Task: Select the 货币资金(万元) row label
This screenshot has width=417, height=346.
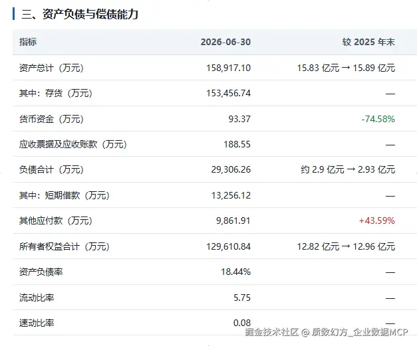Action: pyautogui.click(x=51, y=119)
